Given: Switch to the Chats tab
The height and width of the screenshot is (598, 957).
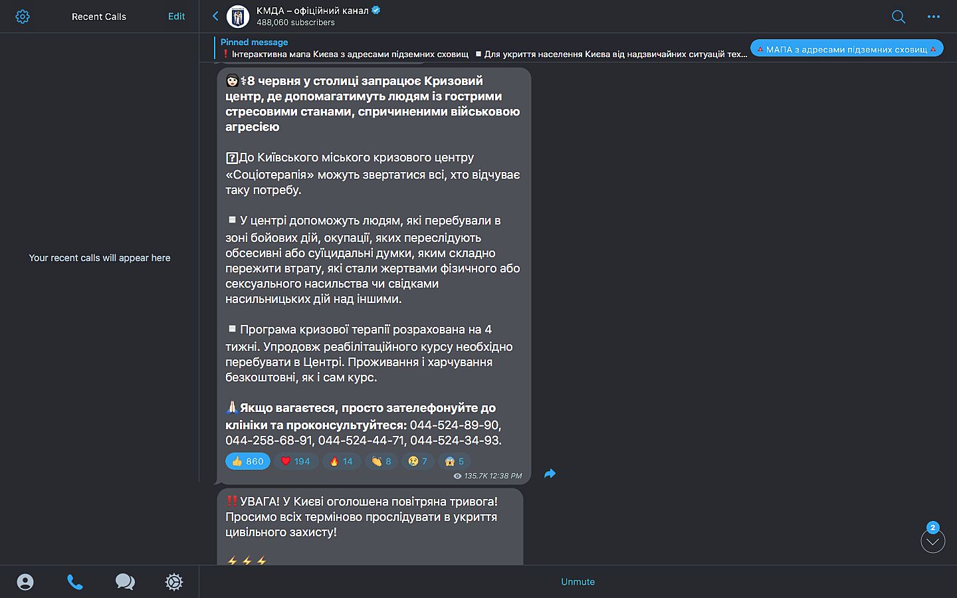Looking at the screenshot, I should tap(125, 582).
